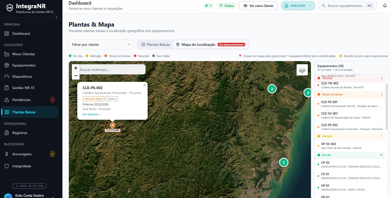Switch to the Plantas Baixas tab
The height and width of the screenshot is (198, 391).
tap(156, 45)
